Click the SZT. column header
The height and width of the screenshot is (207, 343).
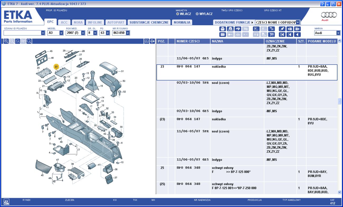click(x=301, y=41)
